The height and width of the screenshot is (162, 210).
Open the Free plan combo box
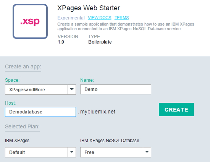116,152
